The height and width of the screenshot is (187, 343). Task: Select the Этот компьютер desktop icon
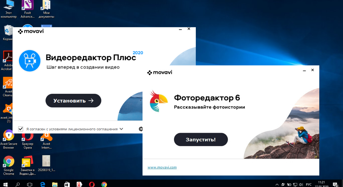tap(8, 9)
